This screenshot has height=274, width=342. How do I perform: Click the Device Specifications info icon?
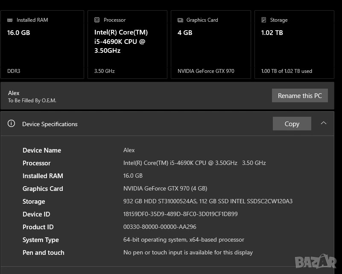pos(12,124)
